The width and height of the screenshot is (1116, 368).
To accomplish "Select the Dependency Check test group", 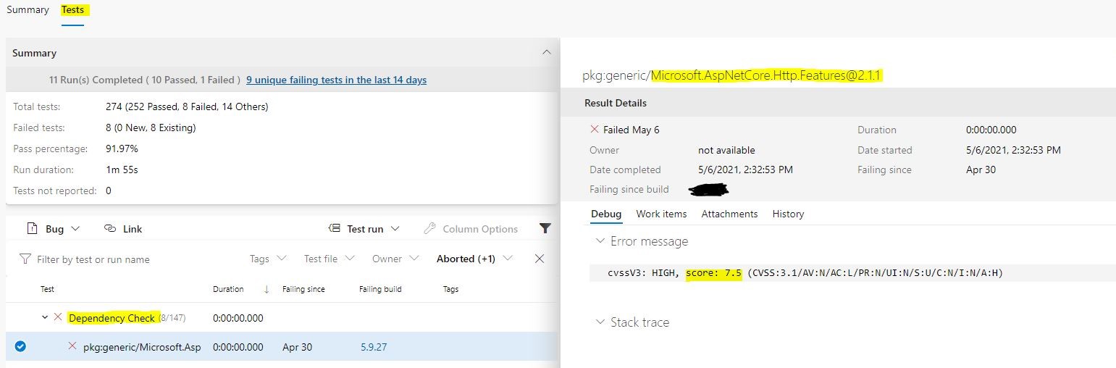I will [112, 318].
